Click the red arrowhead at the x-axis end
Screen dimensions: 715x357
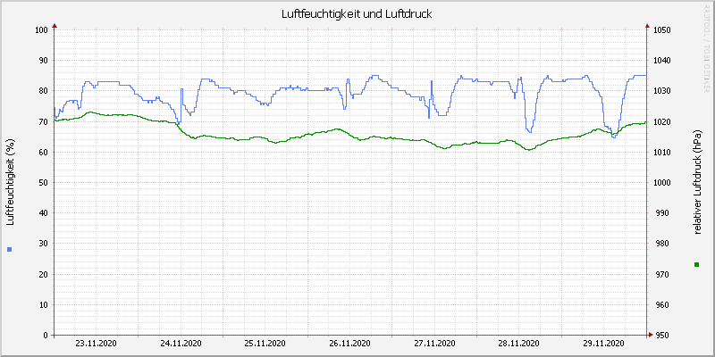pyautogui.click(x=651, y=336)
